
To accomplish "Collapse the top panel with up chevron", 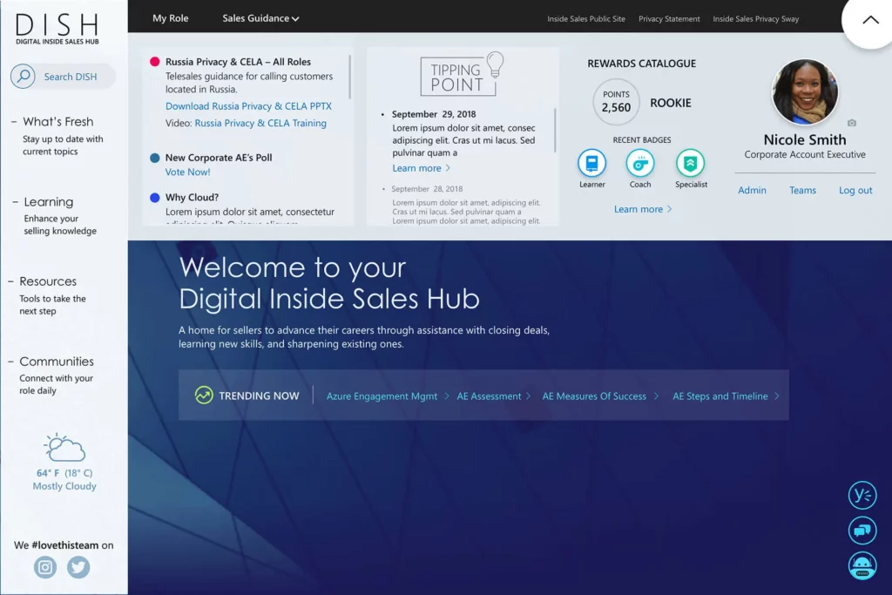I will tap(869, 20).
